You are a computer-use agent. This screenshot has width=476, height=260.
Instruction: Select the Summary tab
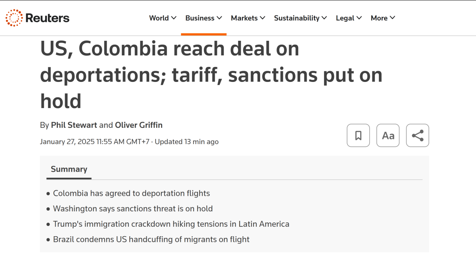69,169
